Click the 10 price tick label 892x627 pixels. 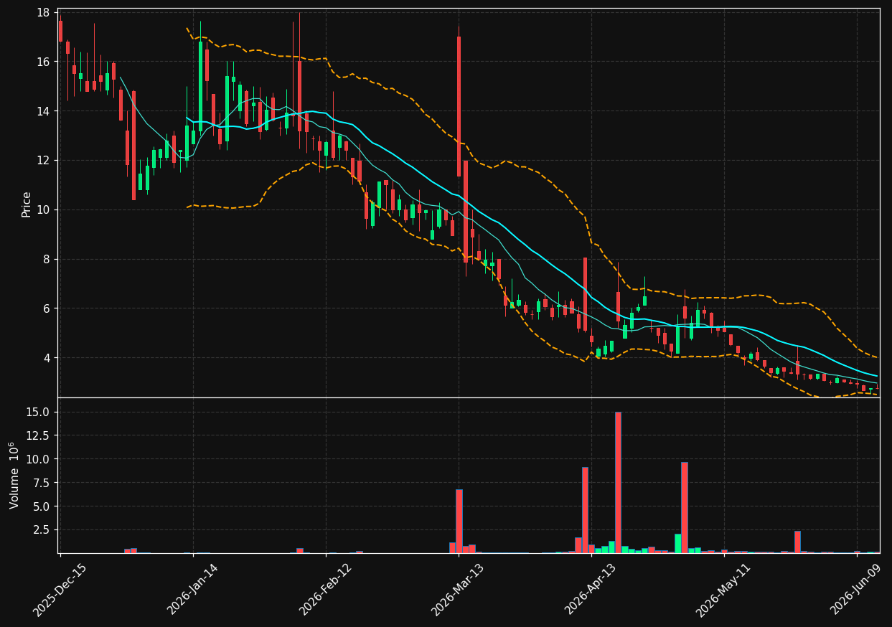pyautogui.click(x=43, y=209)
